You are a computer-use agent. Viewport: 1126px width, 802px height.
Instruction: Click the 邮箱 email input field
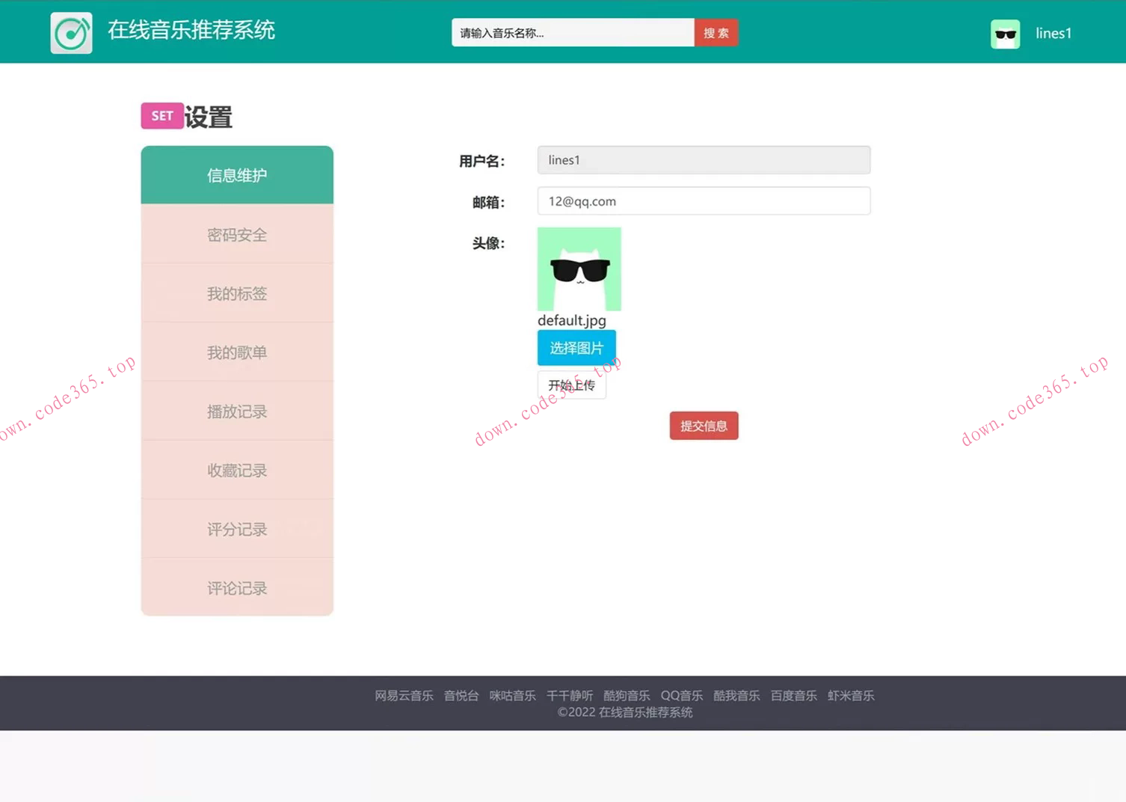coord(703,200)
